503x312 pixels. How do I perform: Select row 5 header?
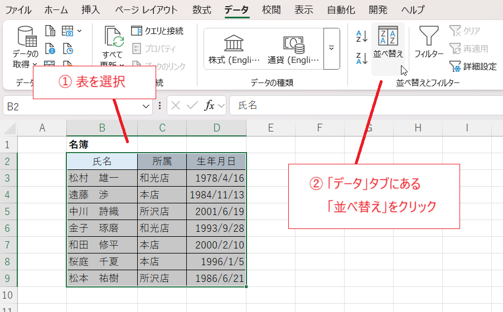[8, 212]
